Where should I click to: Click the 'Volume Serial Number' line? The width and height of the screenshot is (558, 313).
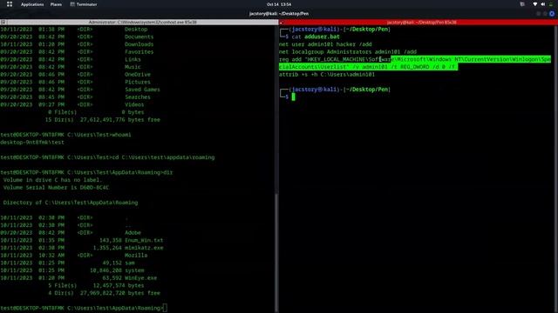click(56, 188)
